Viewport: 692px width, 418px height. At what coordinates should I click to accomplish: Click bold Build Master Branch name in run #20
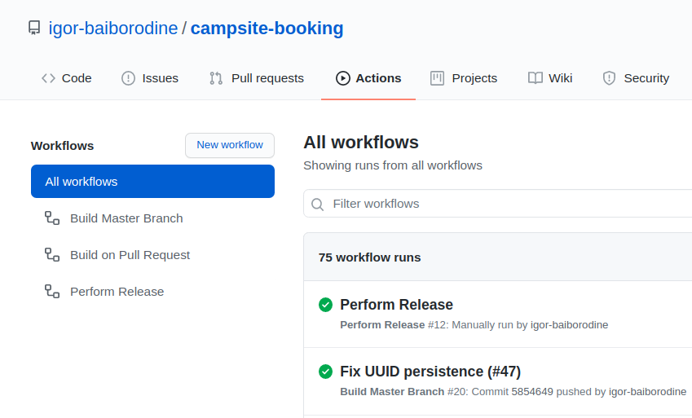(392, 391)
